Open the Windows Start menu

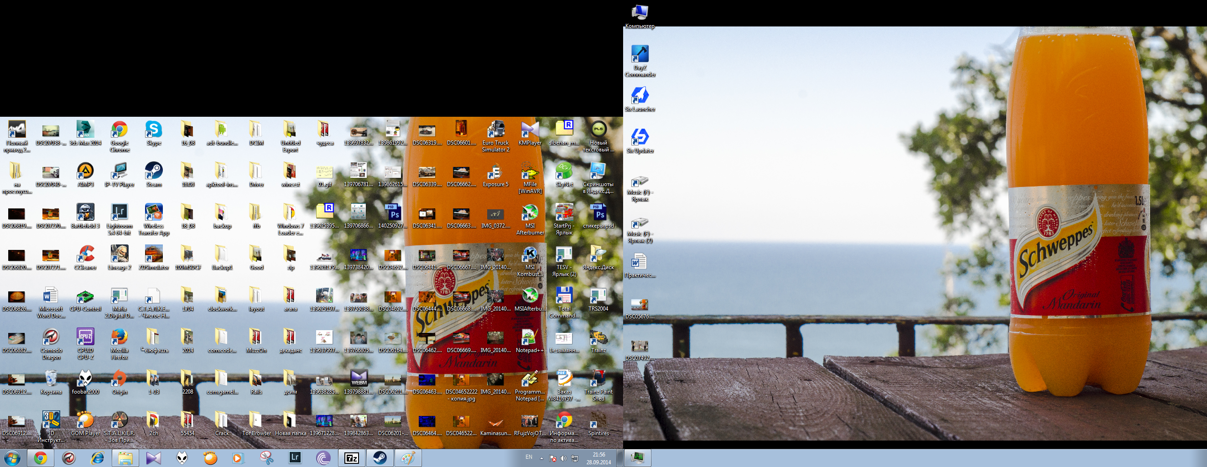[x=13, y=457]
